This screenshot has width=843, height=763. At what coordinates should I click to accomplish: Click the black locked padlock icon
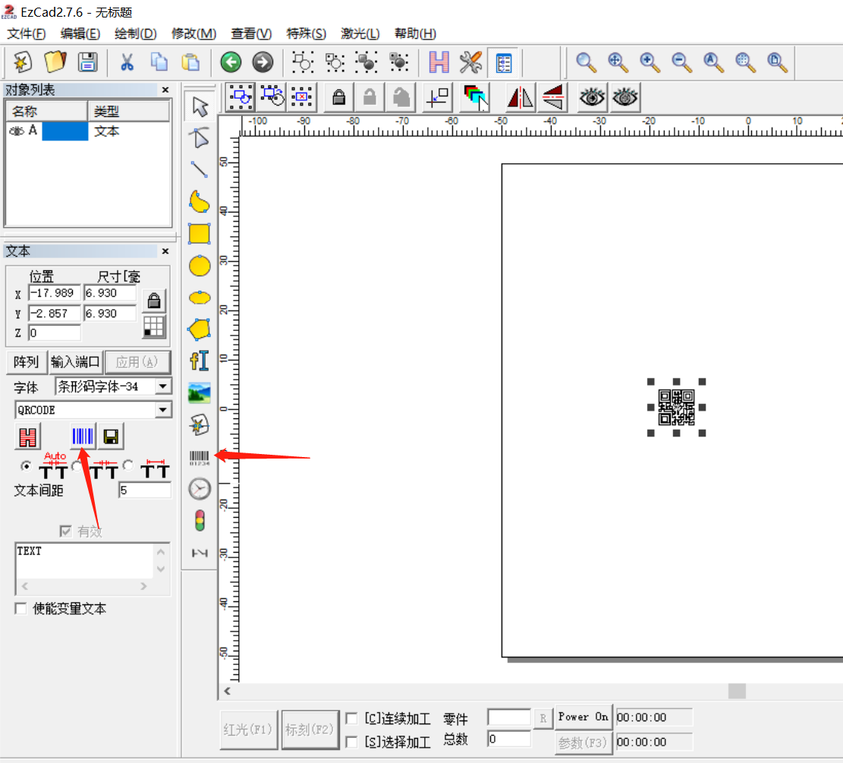(x=338, y=97)
